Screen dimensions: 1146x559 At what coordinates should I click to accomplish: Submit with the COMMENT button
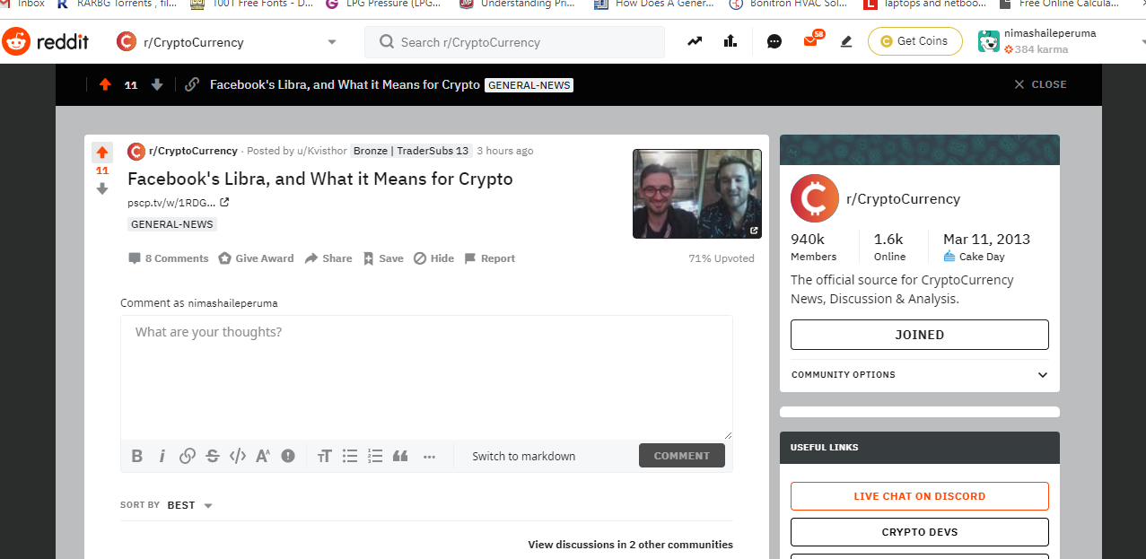coord(682,456)
